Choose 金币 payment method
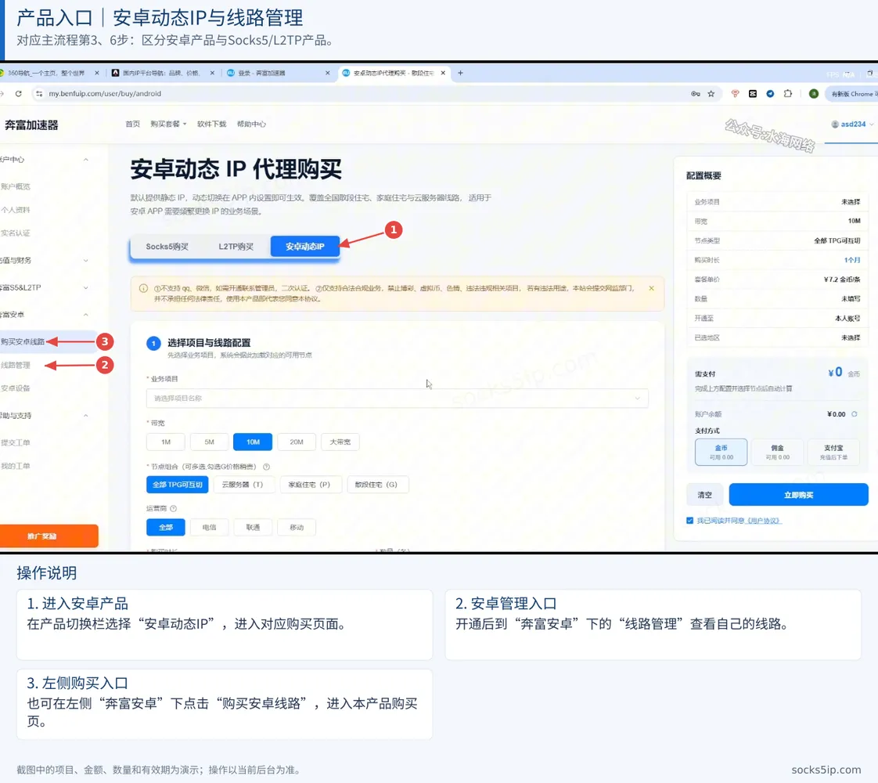Screen dimensions: 878x783 coord(721,452)
